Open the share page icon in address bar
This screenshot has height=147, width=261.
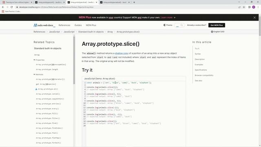pyautogui.click(x=239, y=7)
